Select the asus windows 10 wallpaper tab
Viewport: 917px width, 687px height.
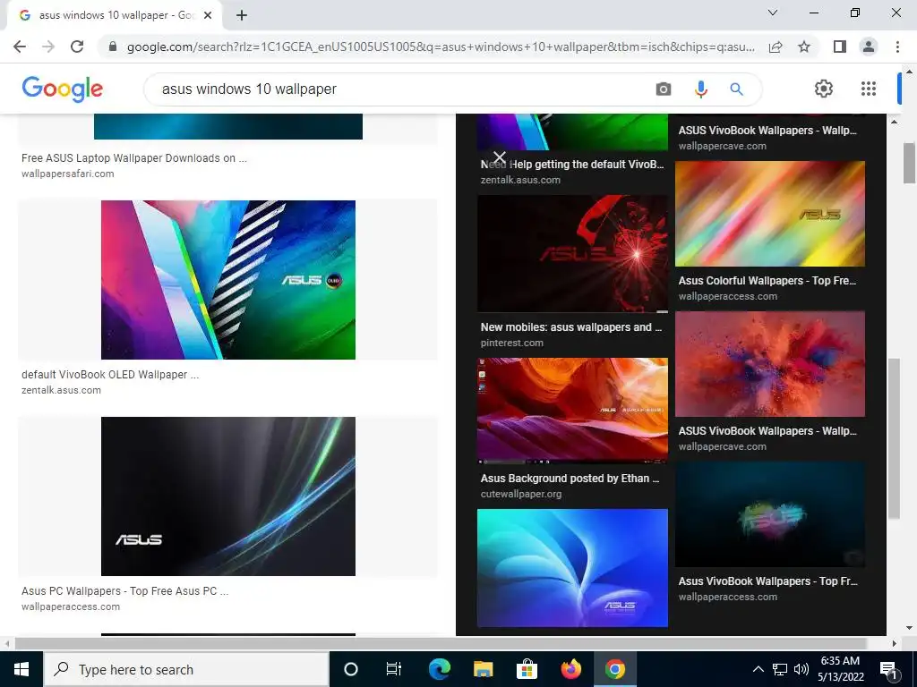click(114, 15)
